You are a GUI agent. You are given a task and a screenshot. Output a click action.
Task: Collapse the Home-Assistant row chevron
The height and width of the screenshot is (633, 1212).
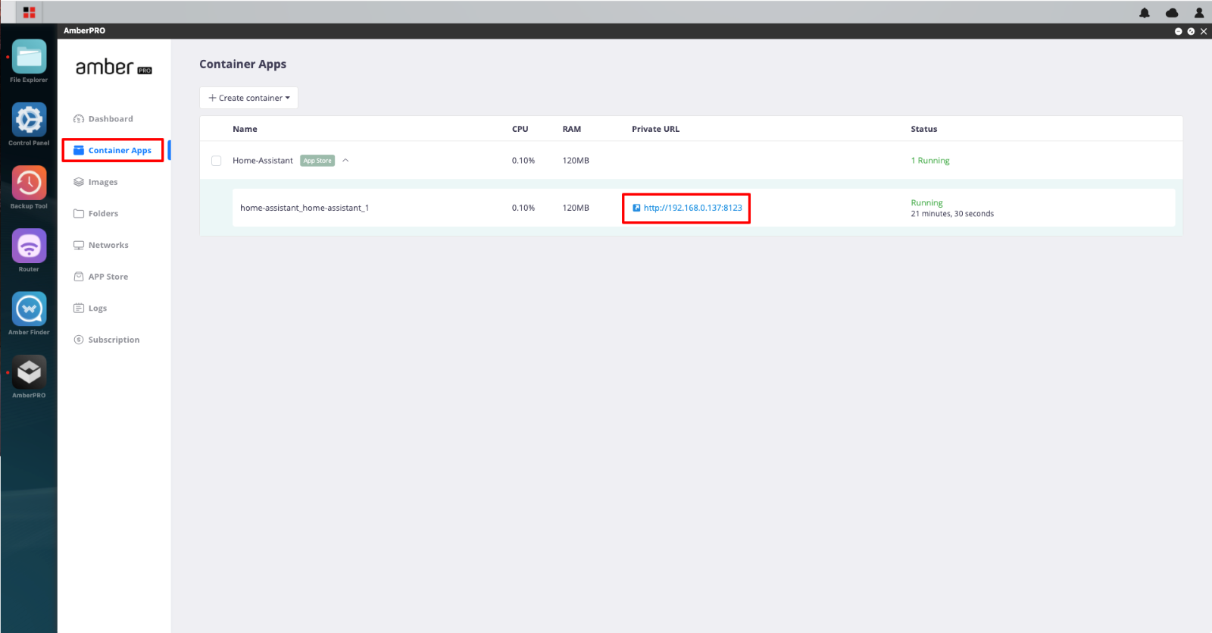345,161
